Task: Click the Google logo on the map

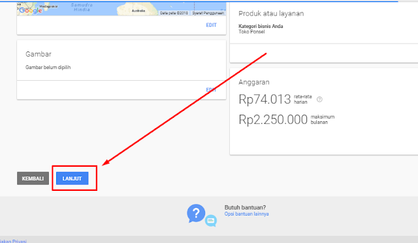Action: pos(31,10)
